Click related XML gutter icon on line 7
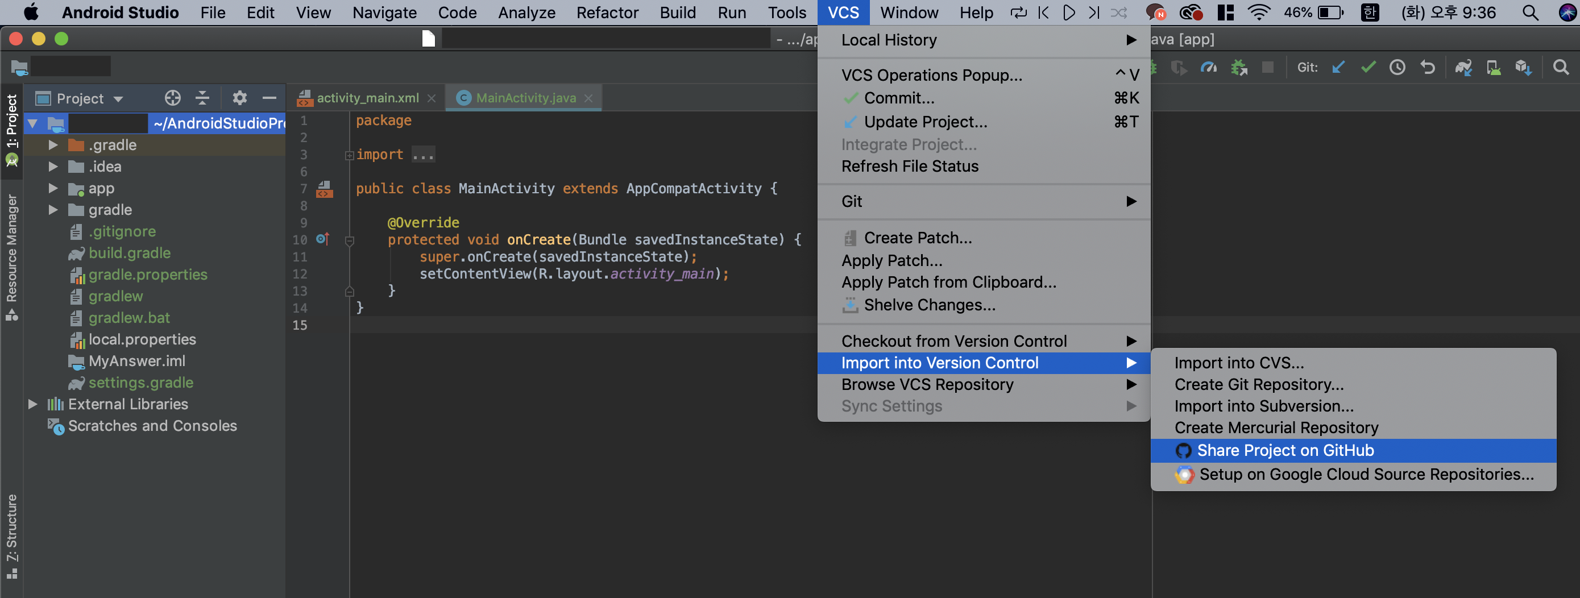 [325, 189]
